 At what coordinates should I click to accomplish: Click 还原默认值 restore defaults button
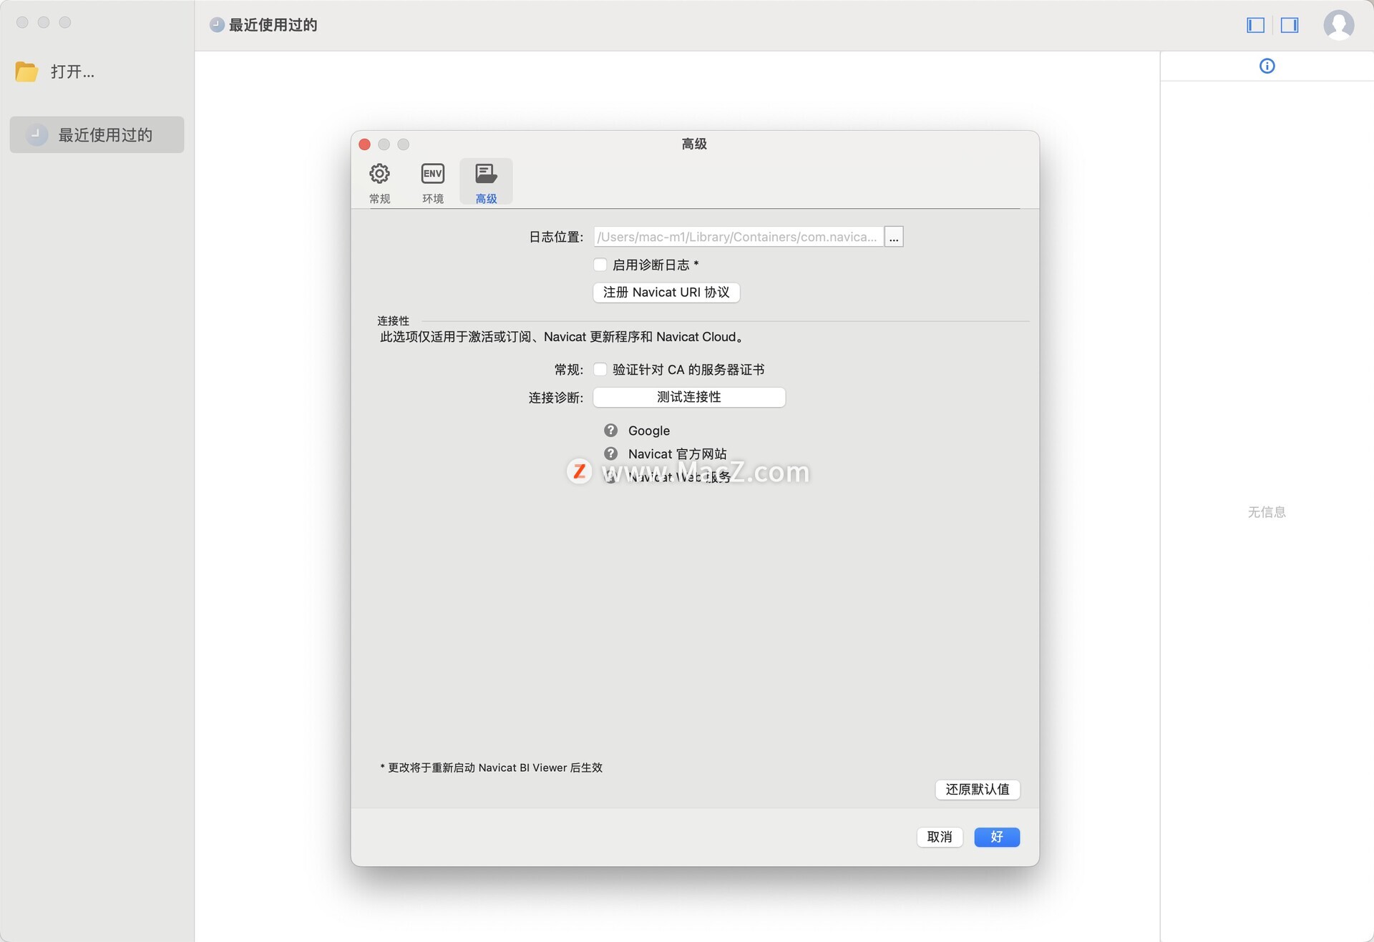point(978,789)
